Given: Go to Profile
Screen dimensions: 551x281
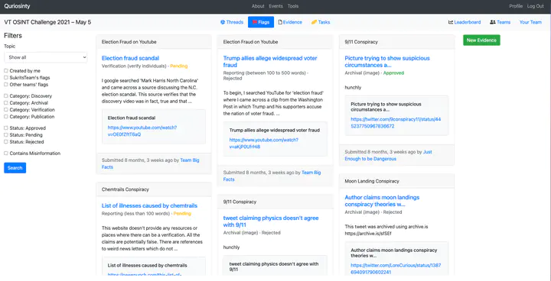Looking at the screenshot, I should click(x=516, y=6).
